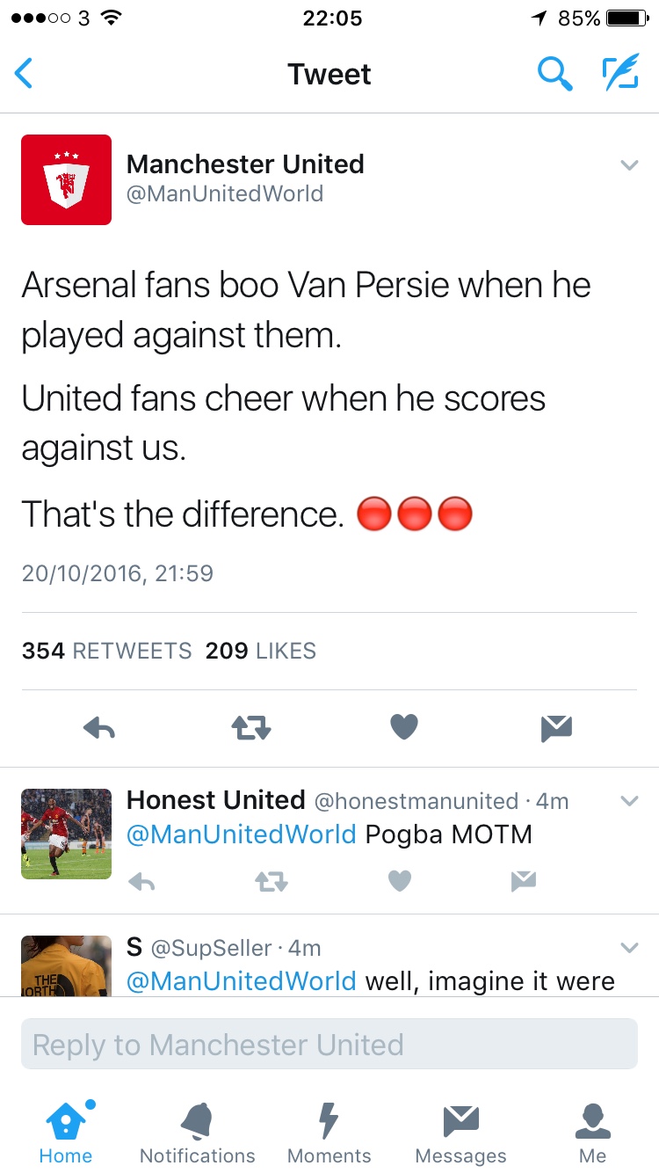The width and height of the screenshot is (659, 1173).
Task: Retweet the Manchester United tweet
Action: (x=250, y=727)
